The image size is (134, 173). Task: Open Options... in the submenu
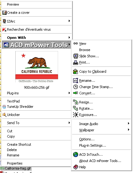[x=101, y=139]
